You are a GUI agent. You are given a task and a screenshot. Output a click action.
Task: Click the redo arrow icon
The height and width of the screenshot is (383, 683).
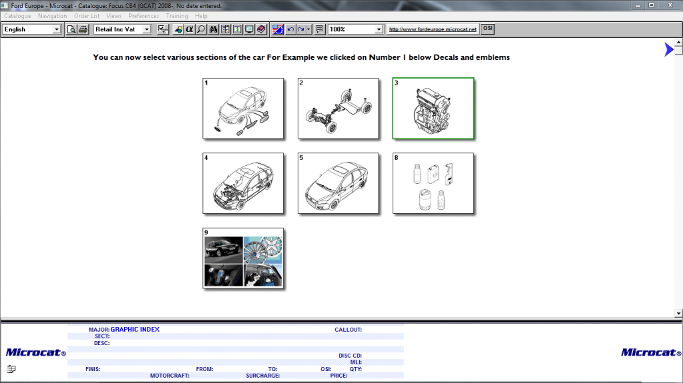pyautogui.click(x=301, y=29)
